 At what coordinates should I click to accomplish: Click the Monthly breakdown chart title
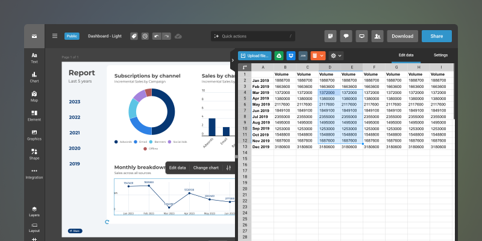[140, 167]
